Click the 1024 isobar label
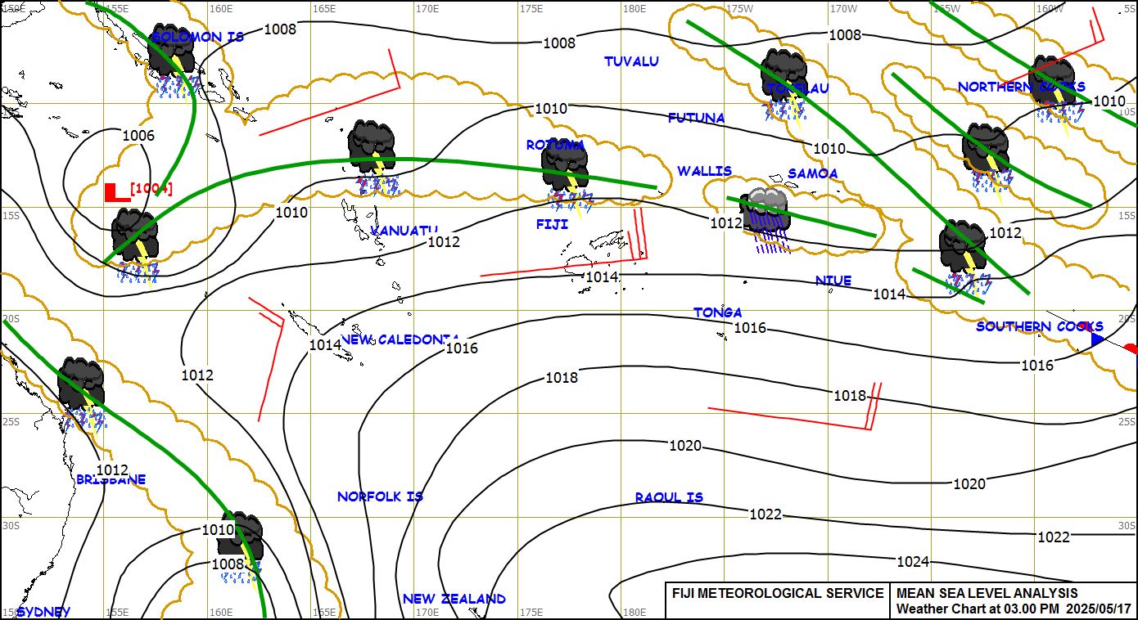 click(x=913, y=562)
